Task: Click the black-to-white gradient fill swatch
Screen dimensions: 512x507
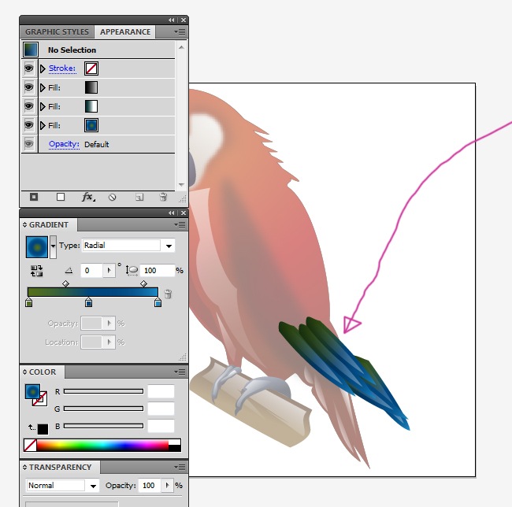Action: pos(91,87)
